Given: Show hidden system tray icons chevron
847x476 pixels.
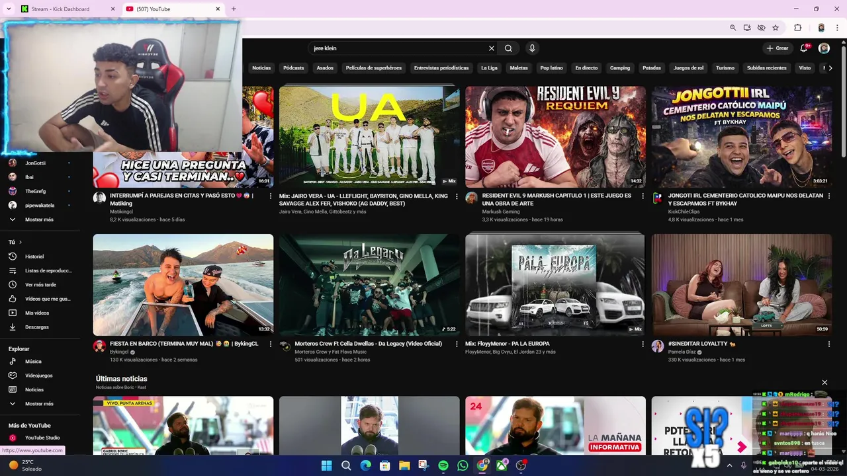Looking at the screenshot, I should click(729, 465).
